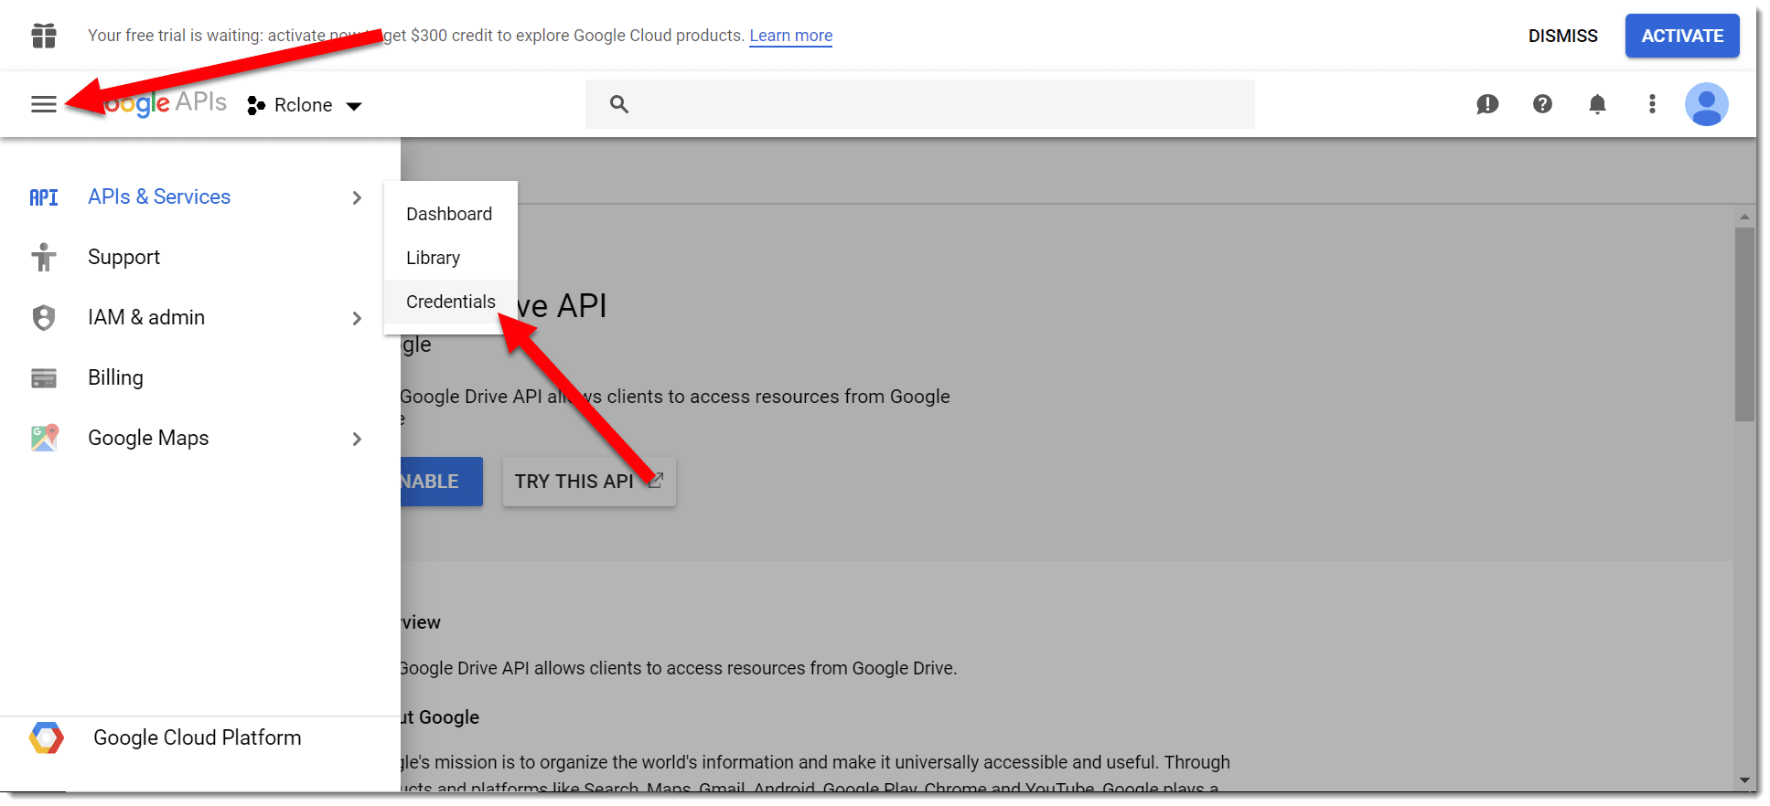Expand the APIs & Services submenu chevron
Viewport: 1770px width, 806px height.
[357, 197]
